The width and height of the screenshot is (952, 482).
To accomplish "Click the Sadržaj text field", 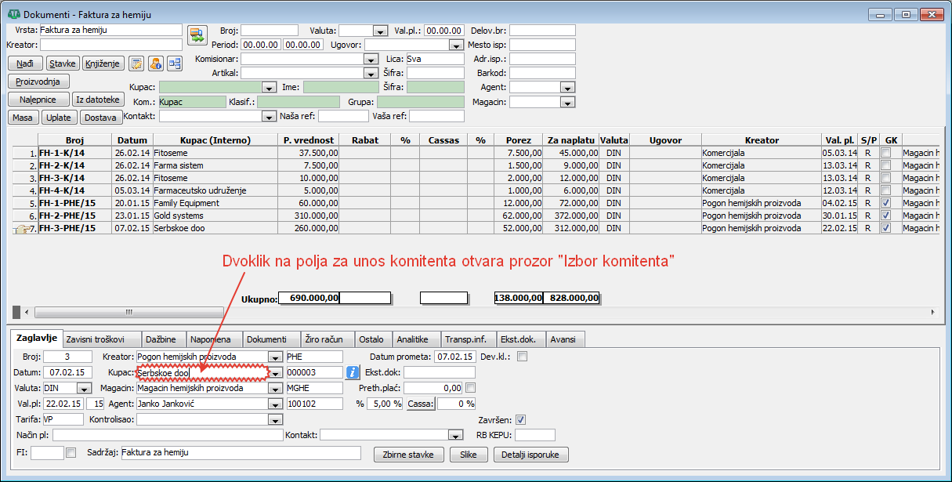I will 240,452.
